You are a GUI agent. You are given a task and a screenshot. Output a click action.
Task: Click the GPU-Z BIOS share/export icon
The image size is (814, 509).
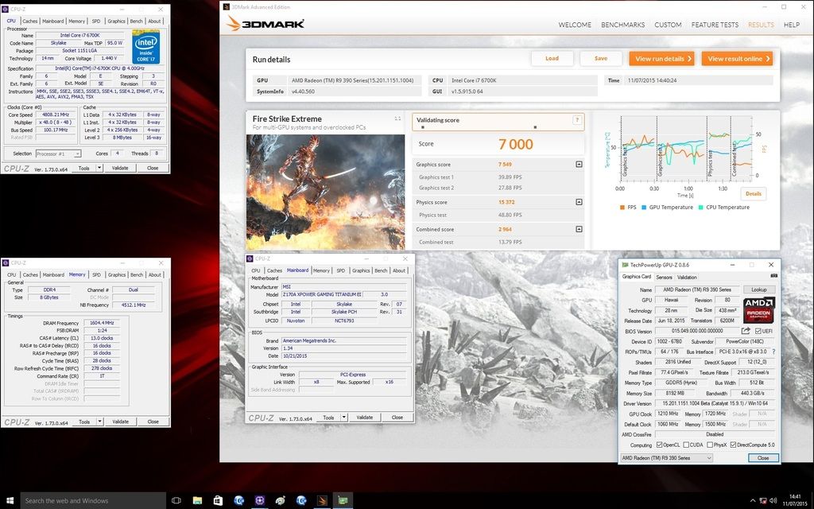coord(746,331)
